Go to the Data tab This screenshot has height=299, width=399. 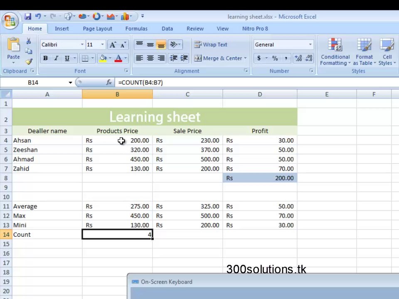click(x=167, y=29)
